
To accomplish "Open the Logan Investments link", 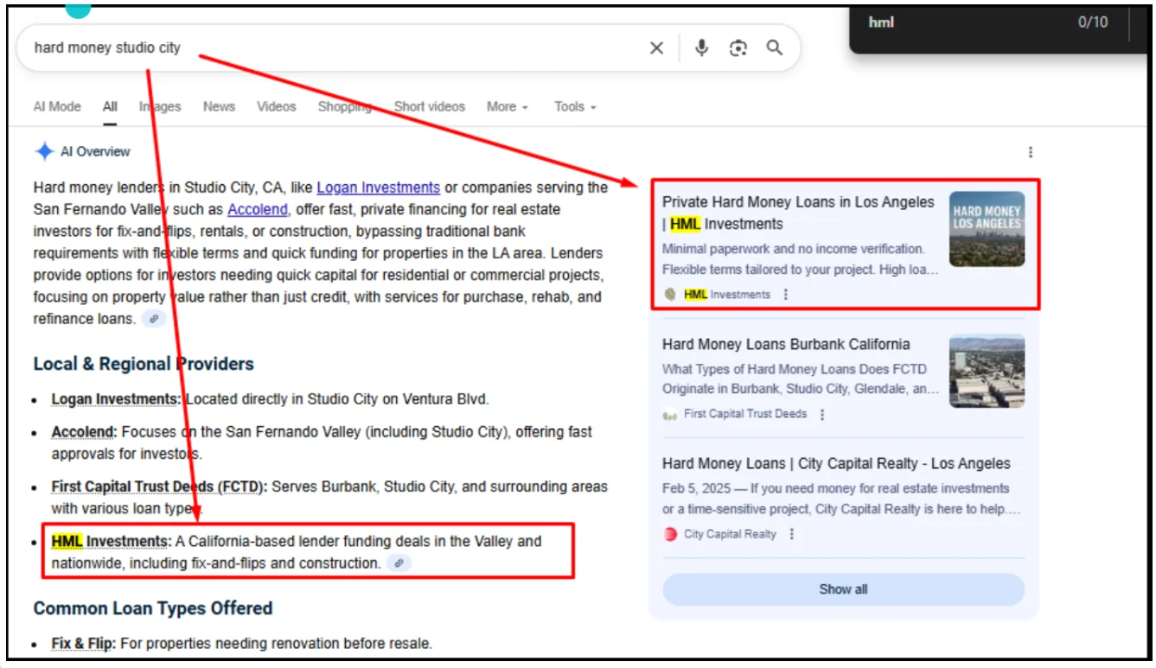I will click(379, 187).
